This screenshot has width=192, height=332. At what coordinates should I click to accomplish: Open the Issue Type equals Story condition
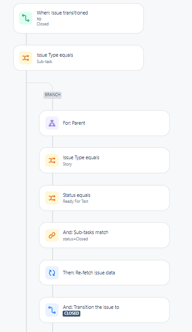click(x=104, y=160)
